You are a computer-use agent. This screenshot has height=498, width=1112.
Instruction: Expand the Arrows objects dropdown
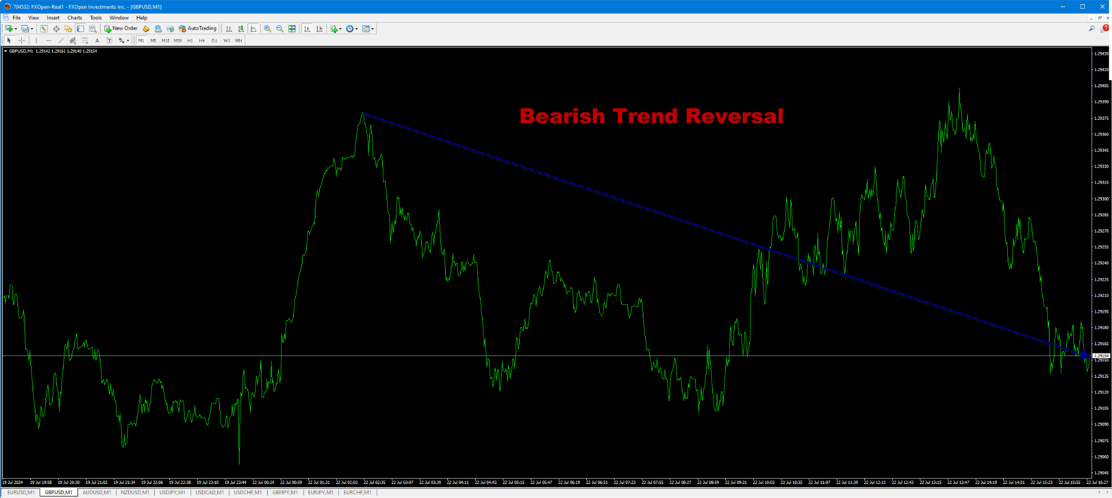[128, 41]
